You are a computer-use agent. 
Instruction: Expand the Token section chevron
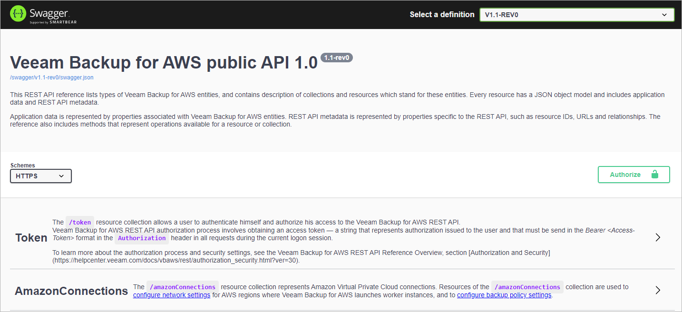(658, 237)
